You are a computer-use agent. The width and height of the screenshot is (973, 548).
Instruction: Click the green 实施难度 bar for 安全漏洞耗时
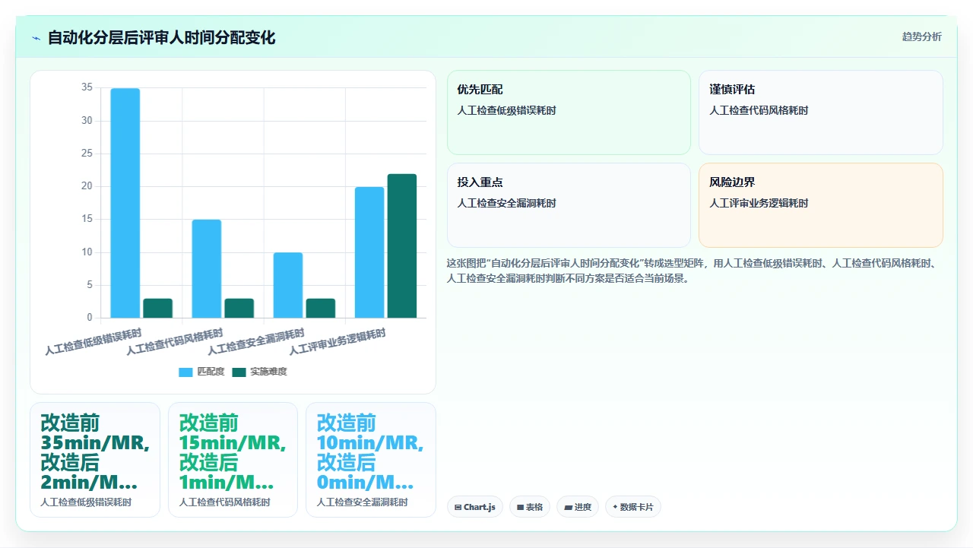click(321, 308)
